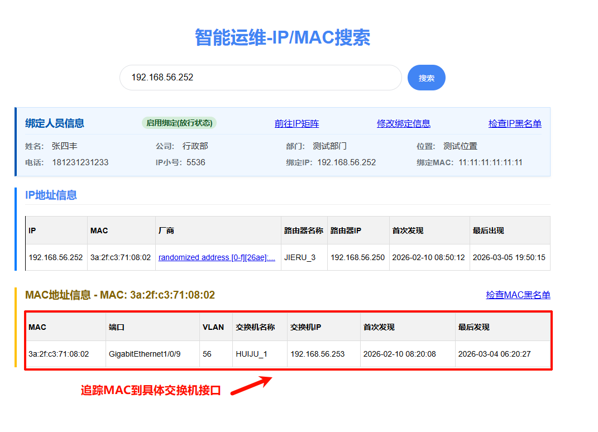Click the 端口 column header
Viewport: 598px width, 432px height.
[116, 327]
